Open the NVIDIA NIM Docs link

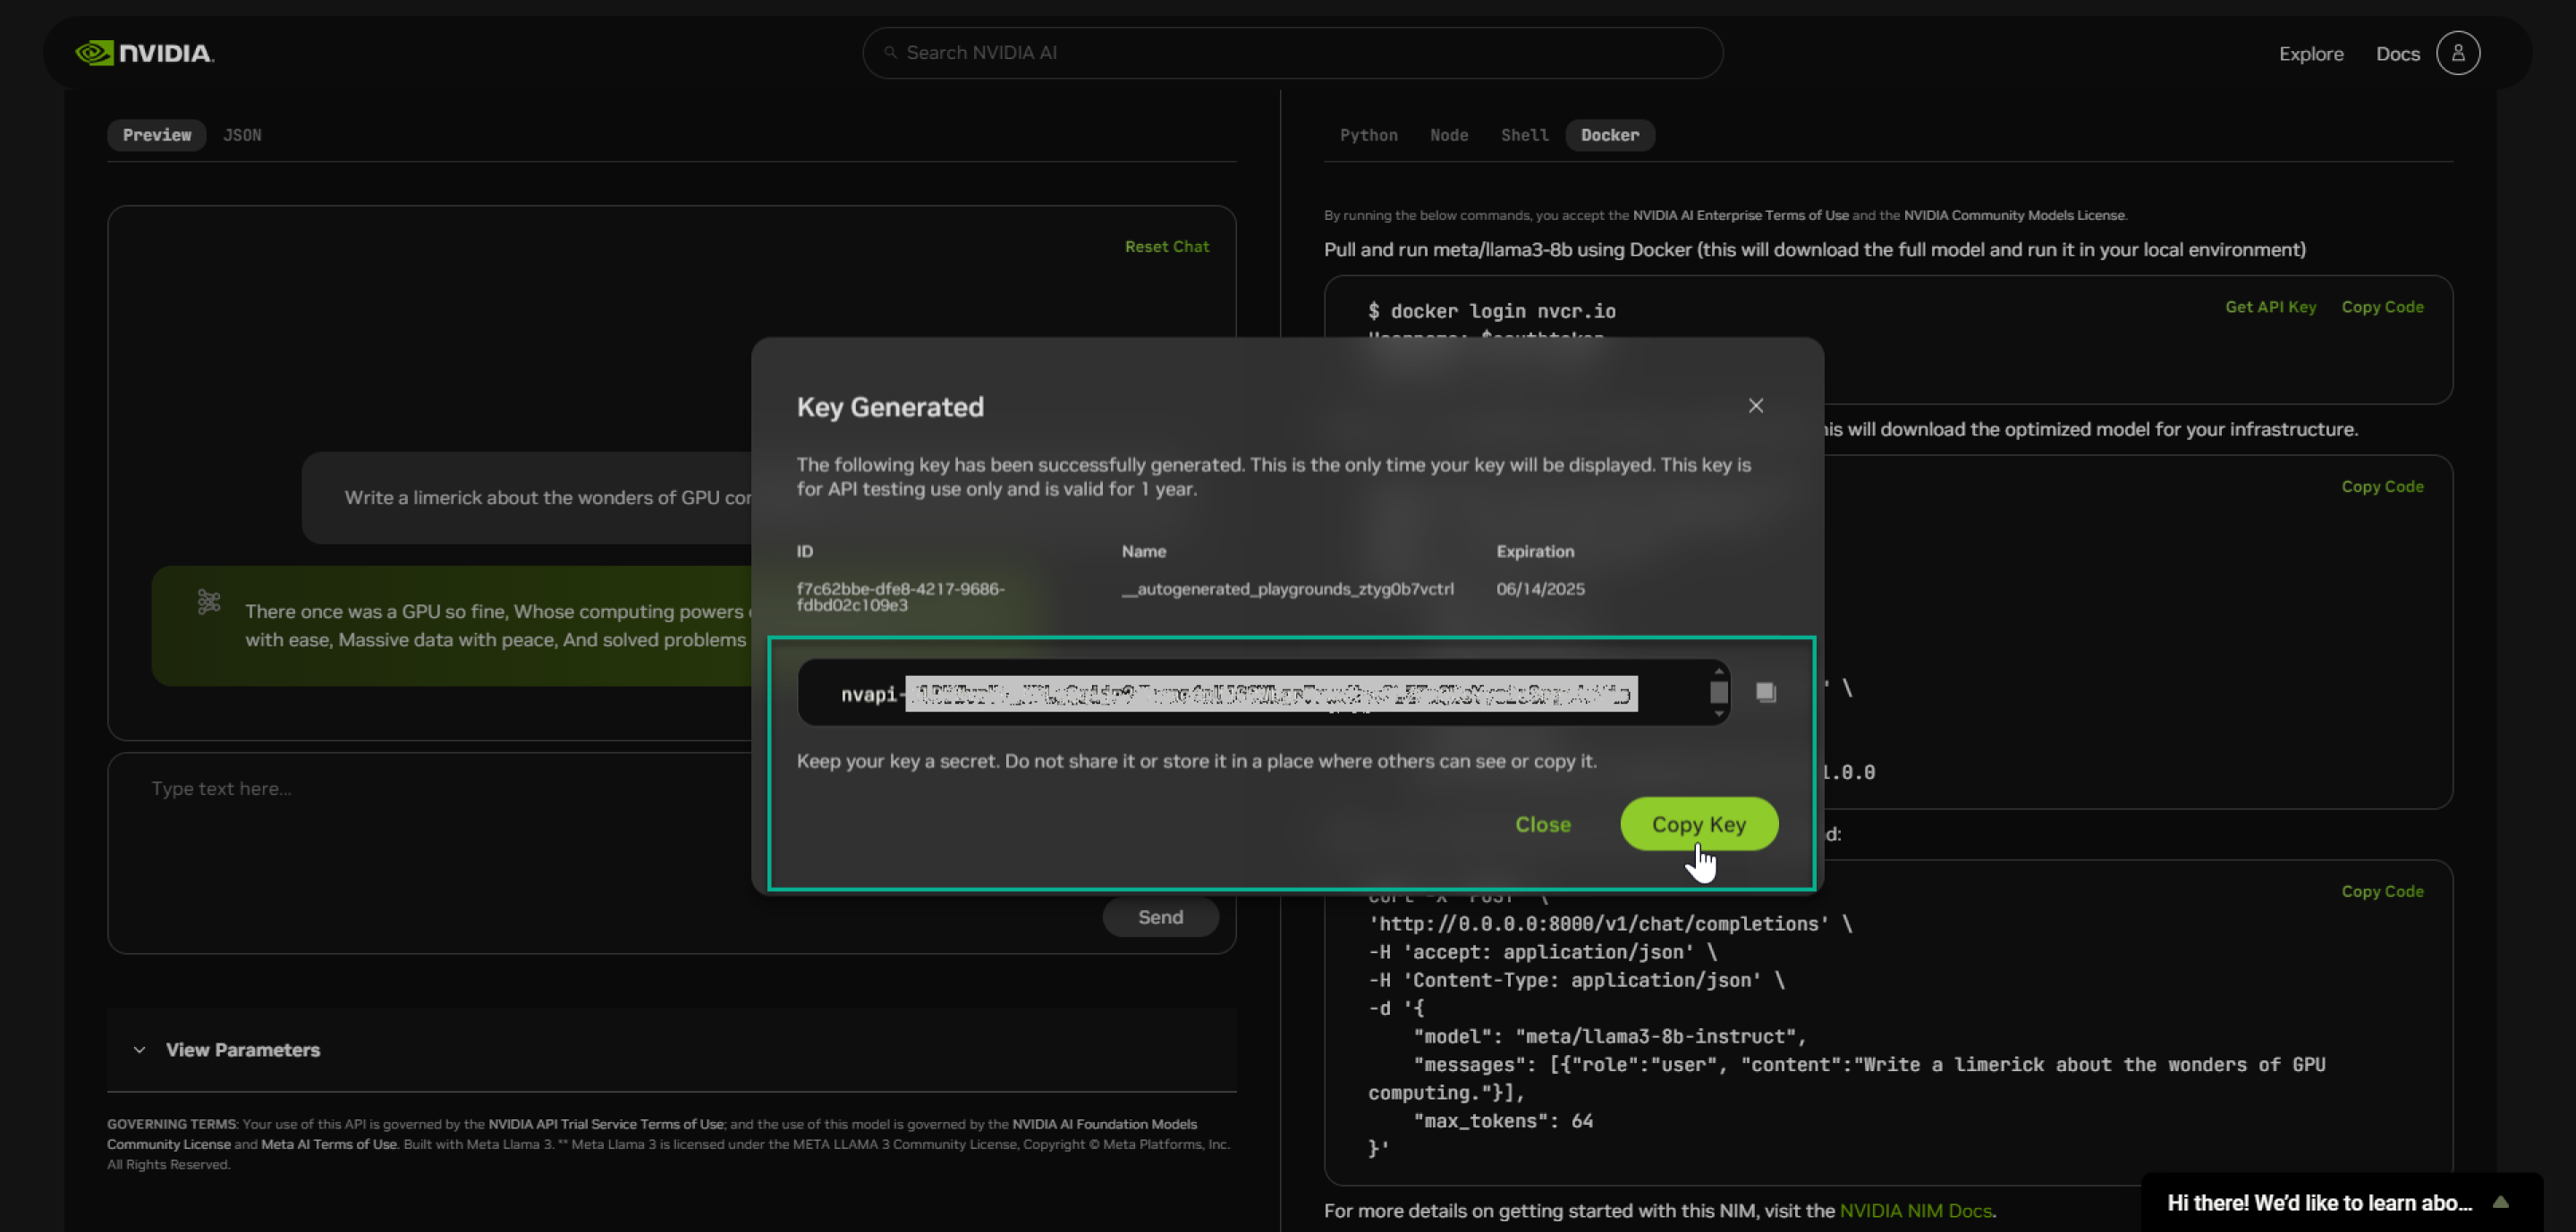point(1916,1210)
